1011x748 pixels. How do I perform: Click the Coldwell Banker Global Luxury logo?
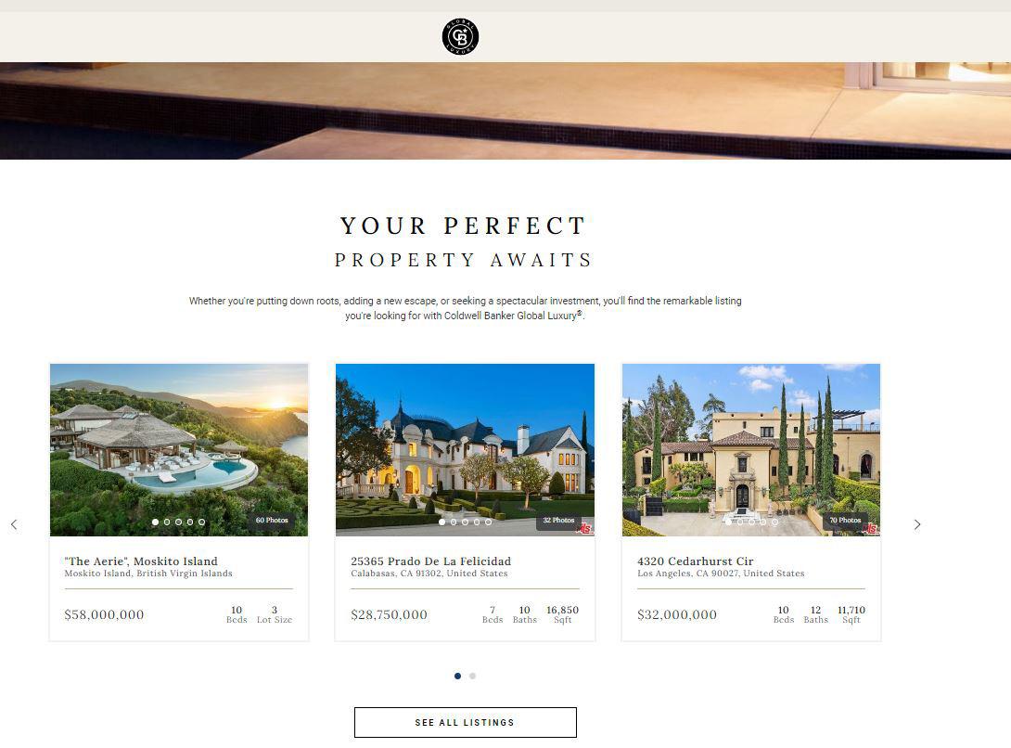tap(460, 36)
